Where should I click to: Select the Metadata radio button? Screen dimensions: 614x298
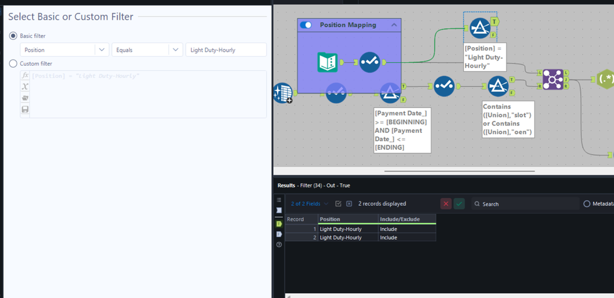coord(586,204)
